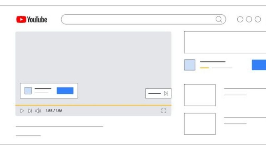Viewport: 266px width, 149px height.
Task: Focus the YouTube search input field
Action: click(x=143, y=19)
